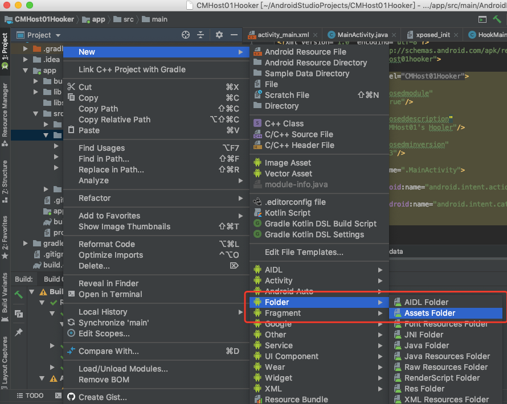Expand the AIDL submenu arrow

(x=381, y=270)
